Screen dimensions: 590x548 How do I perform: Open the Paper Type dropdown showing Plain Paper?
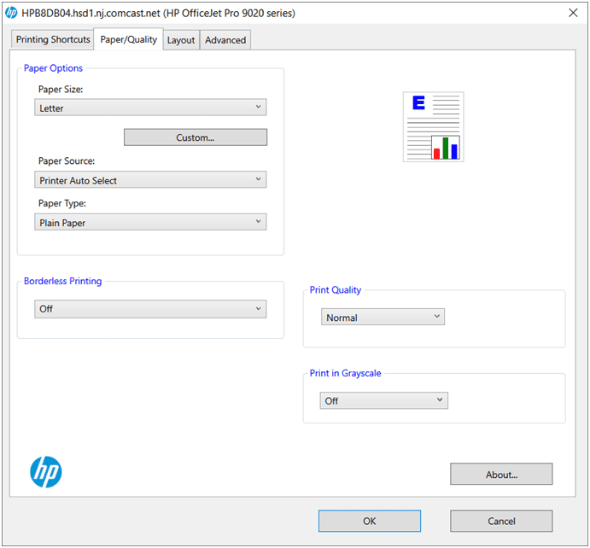(x=150, y=222)
